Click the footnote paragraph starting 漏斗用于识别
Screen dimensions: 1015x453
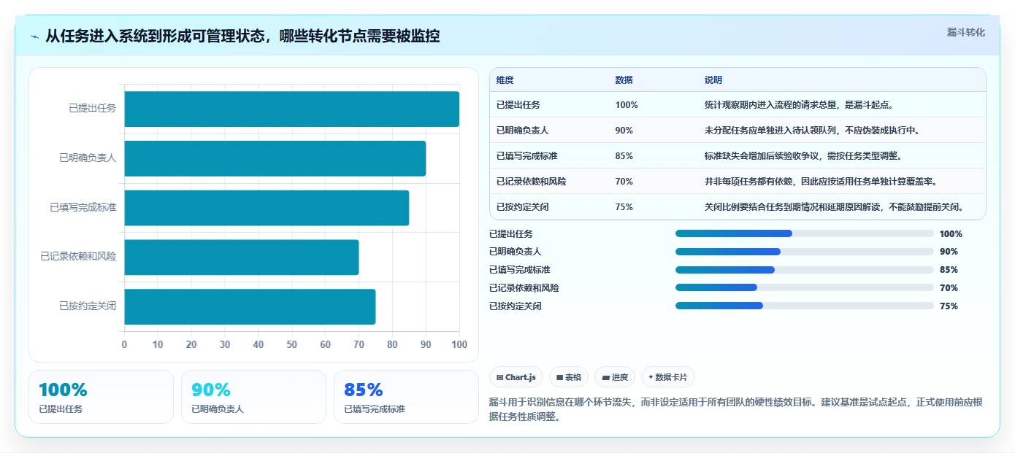[736, 410]
